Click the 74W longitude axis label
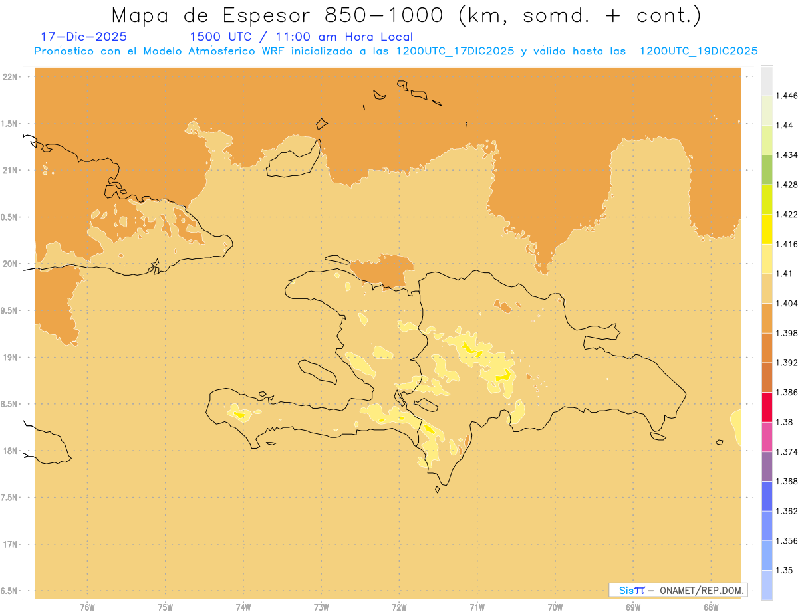 click(243, 607)
